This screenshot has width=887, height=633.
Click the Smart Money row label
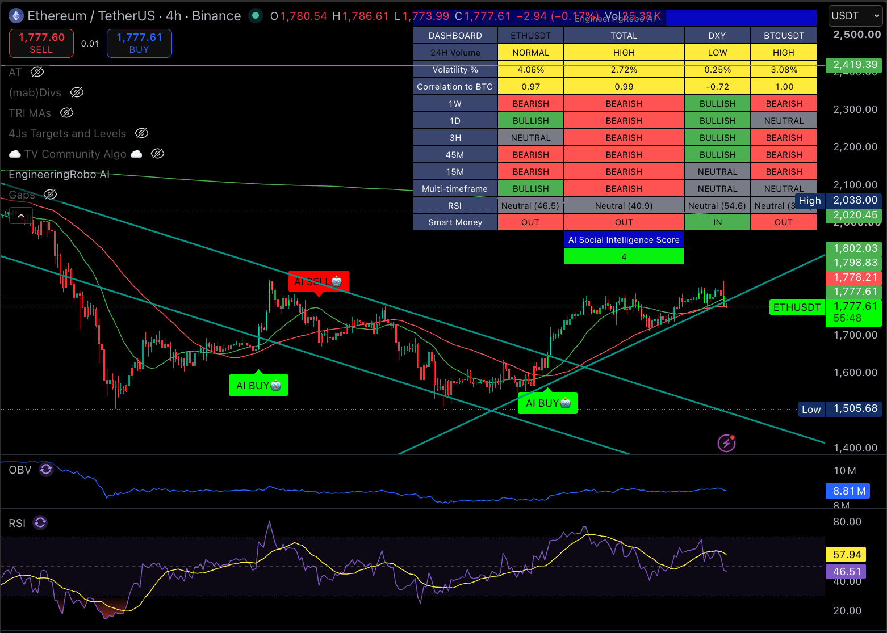(455, 222)
